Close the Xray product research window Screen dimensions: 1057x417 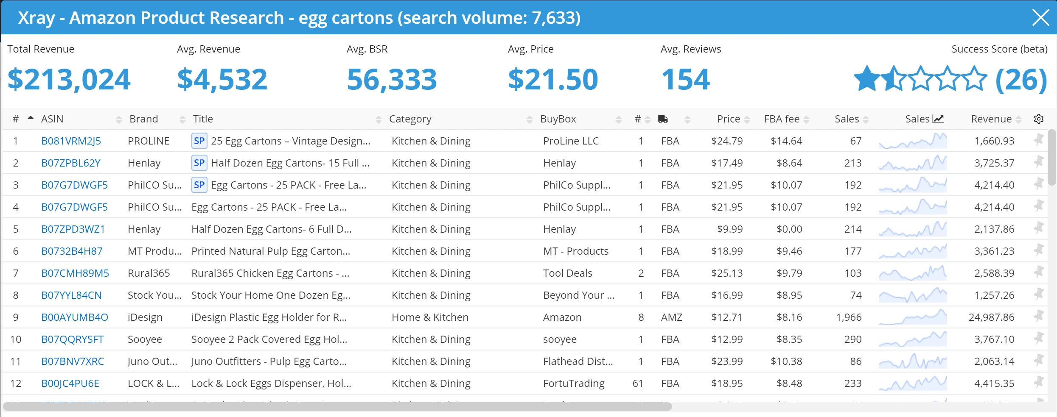point(1040,18)
